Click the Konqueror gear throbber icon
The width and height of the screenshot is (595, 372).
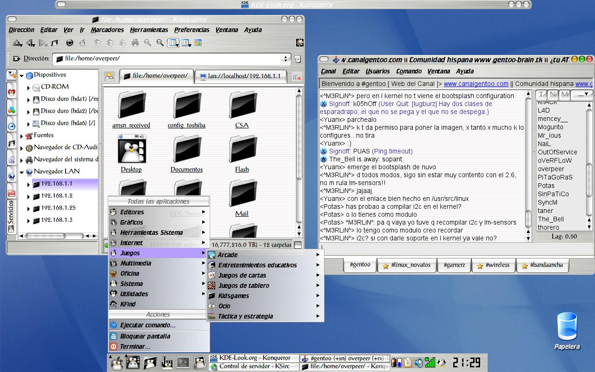tap(299, 43)
